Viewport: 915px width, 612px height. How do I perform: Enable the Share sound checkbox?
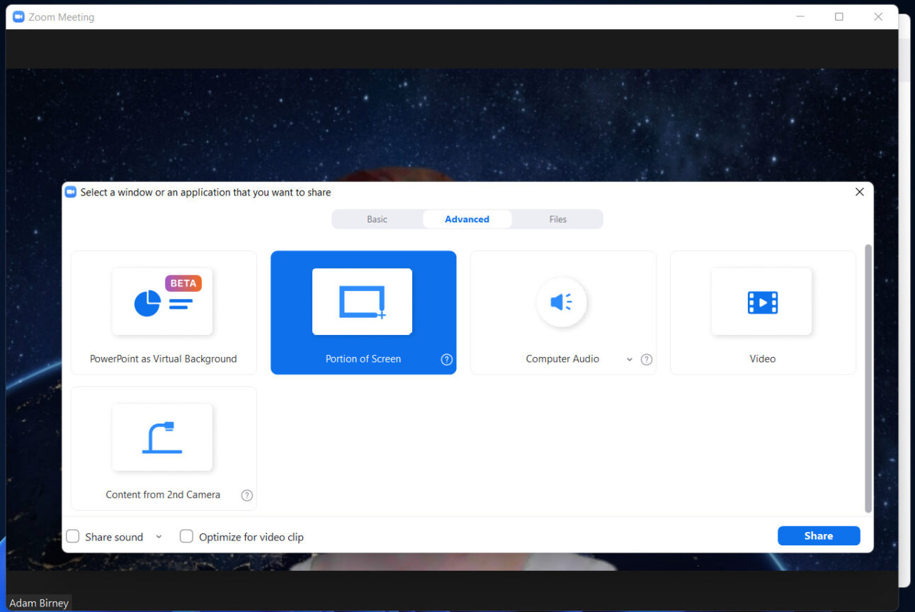tap(72, 536)
